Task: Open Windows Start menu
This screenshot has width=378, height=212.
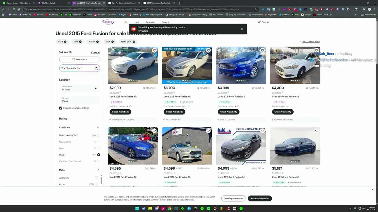Action: click(x=137, y=208)
